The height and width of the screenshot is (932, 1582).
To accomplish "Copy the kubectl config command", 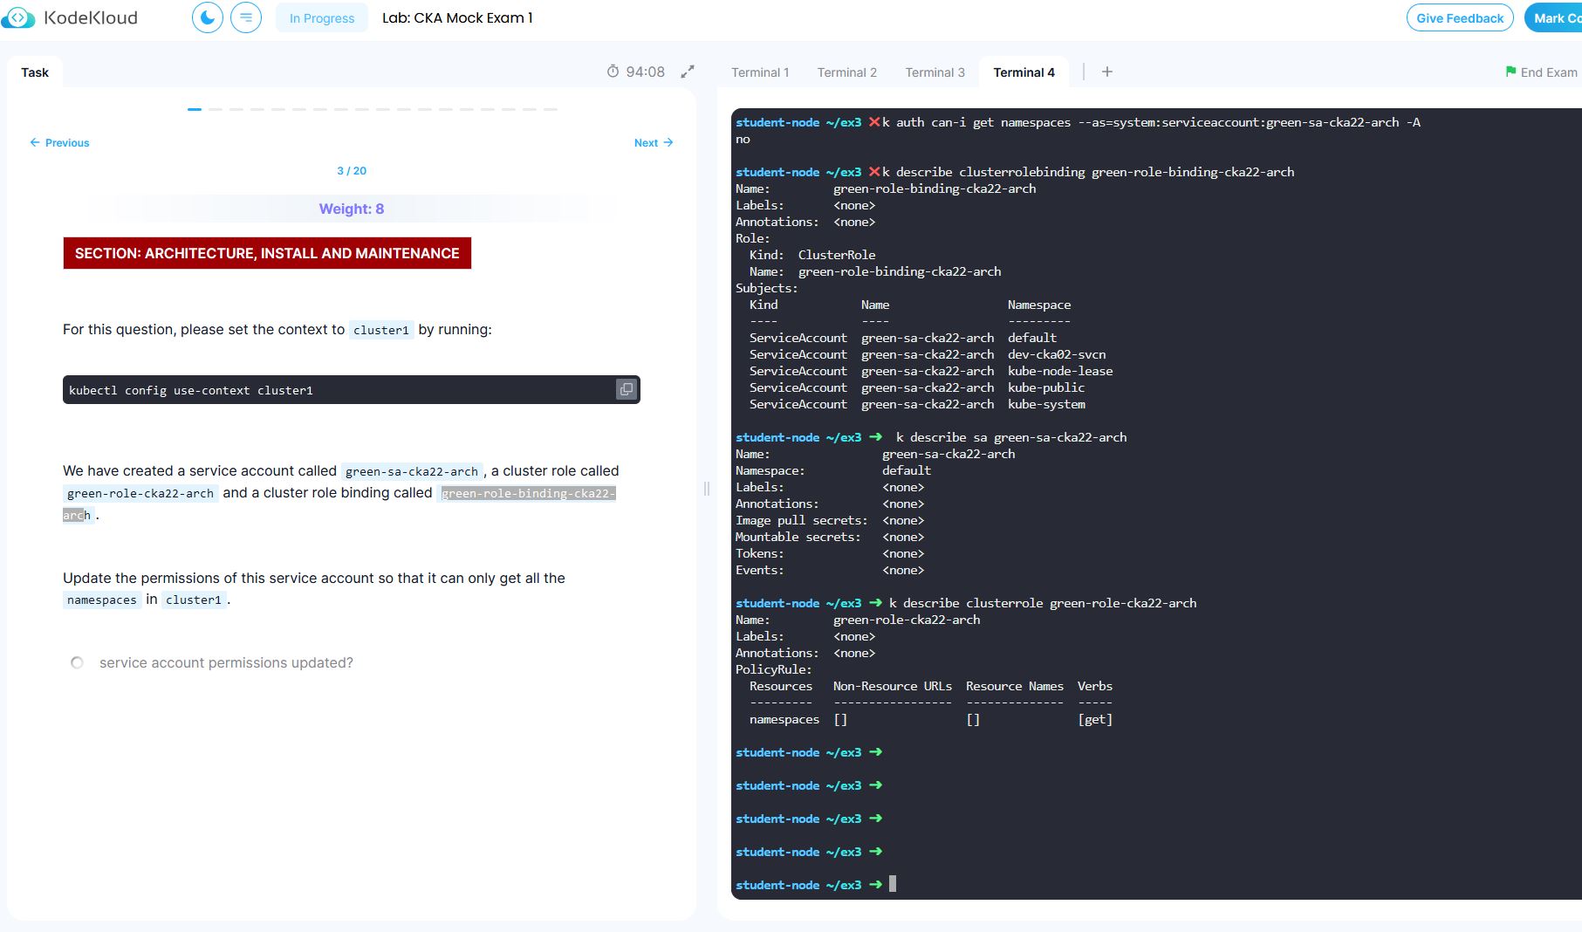I will tap(626, 389).
